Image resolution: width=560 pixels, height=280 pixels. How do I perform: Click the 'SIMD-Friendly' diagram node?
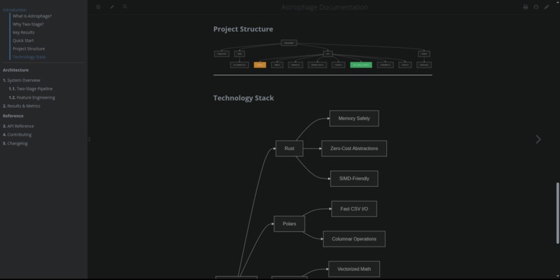[354, 179]
